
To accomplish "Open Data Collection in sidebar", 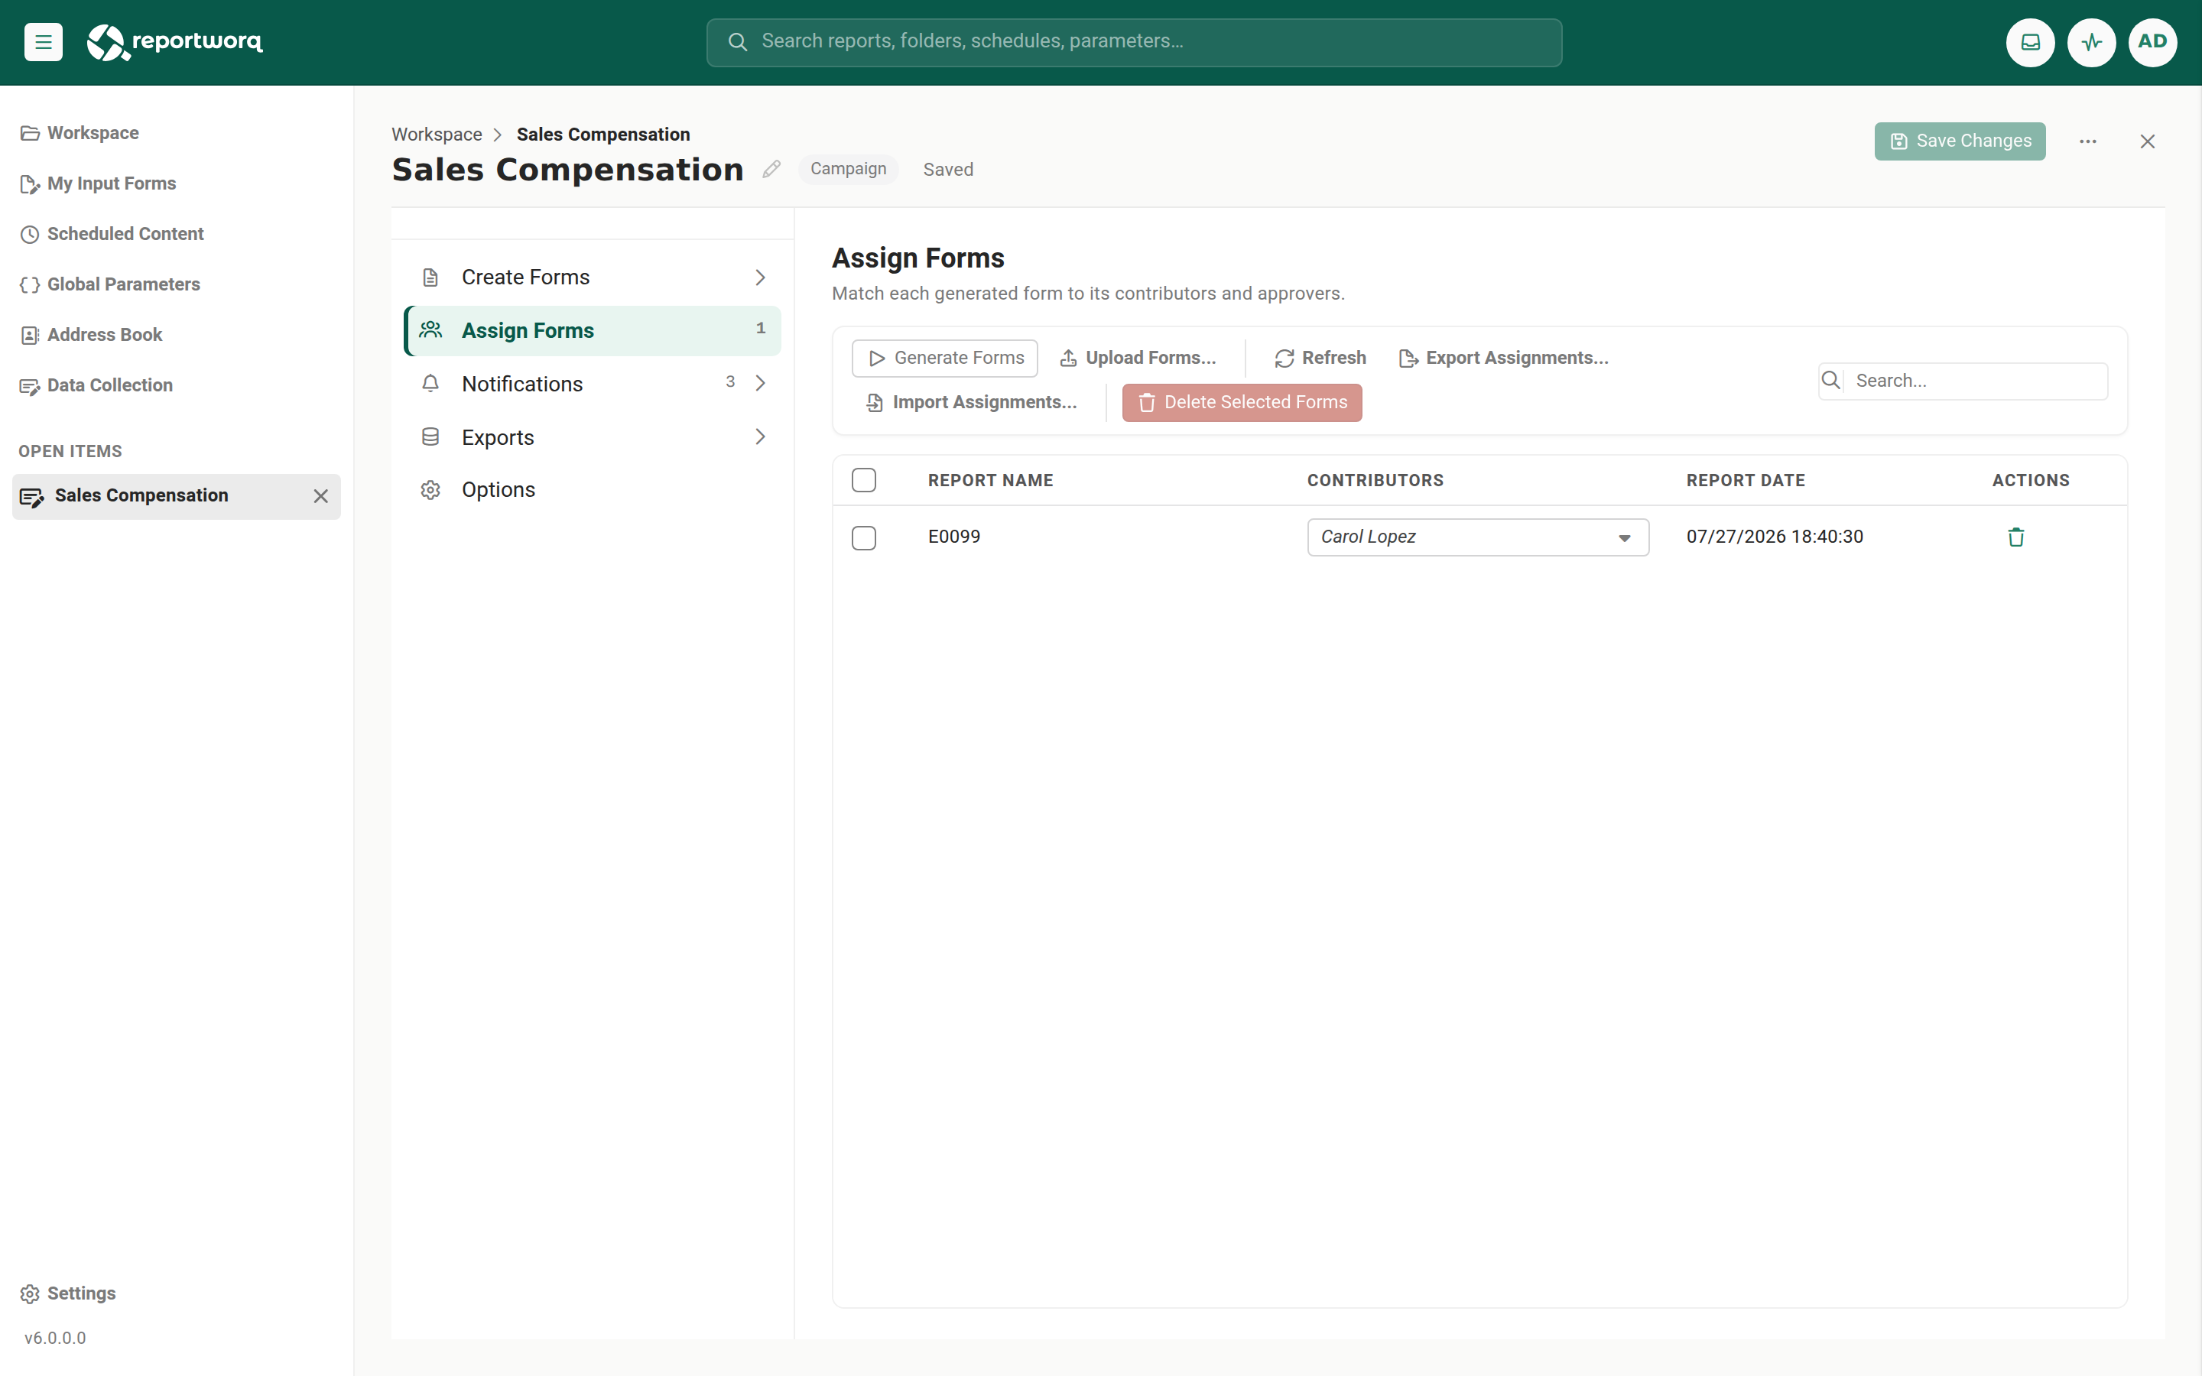I will tap(96, 386).
